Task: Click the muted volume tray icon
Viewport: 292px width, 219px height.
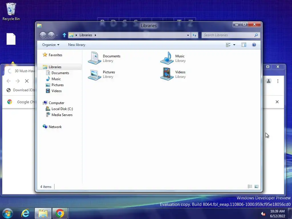Action: tap(263, 214)
